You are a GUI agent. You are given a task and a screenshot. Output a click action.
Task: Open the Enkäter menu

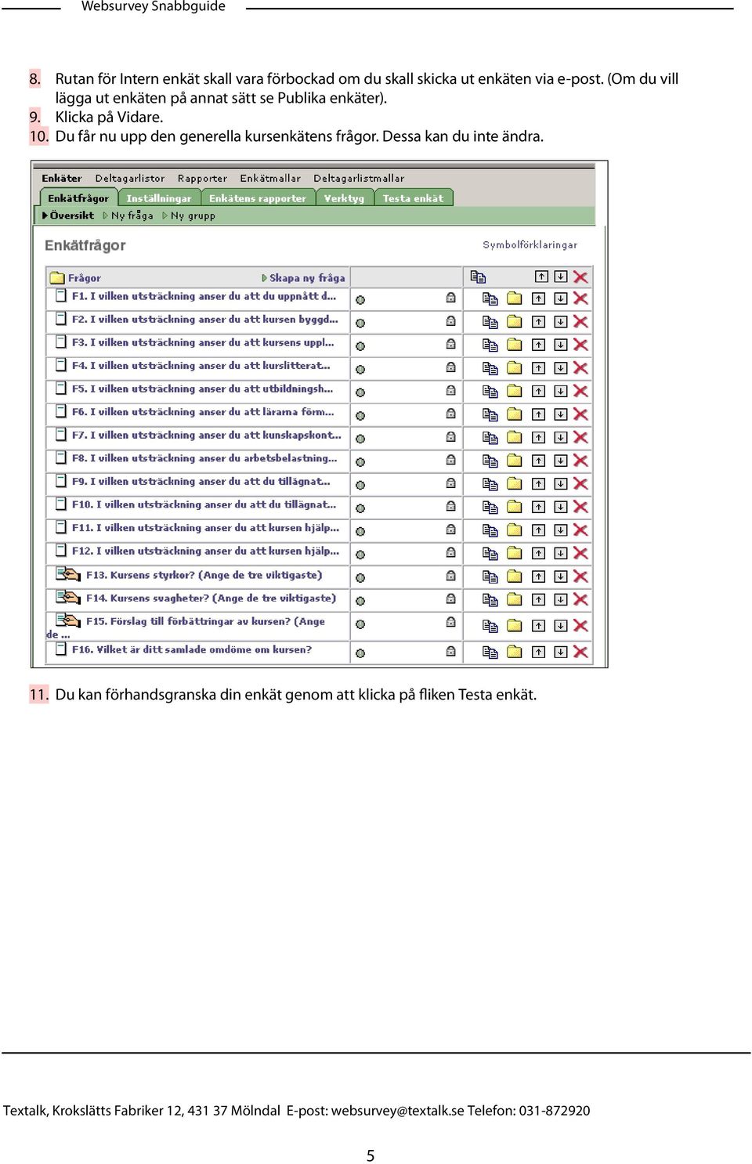tap(62, 179)
